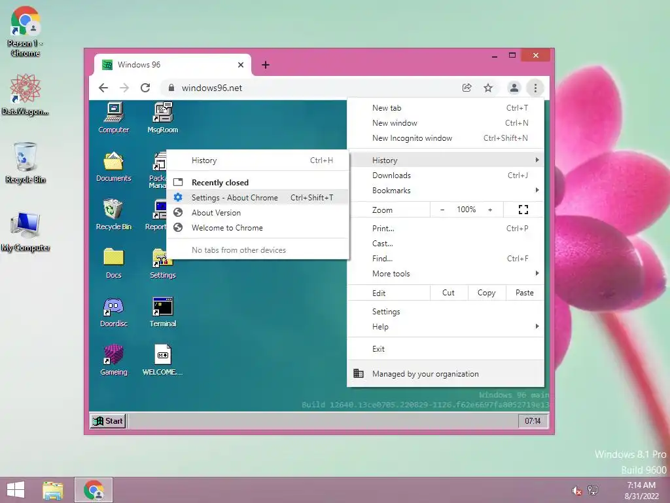The image size is (670, 503).
Task: Open the Windows Start button in taskbar
Action: tap(16, 490)
